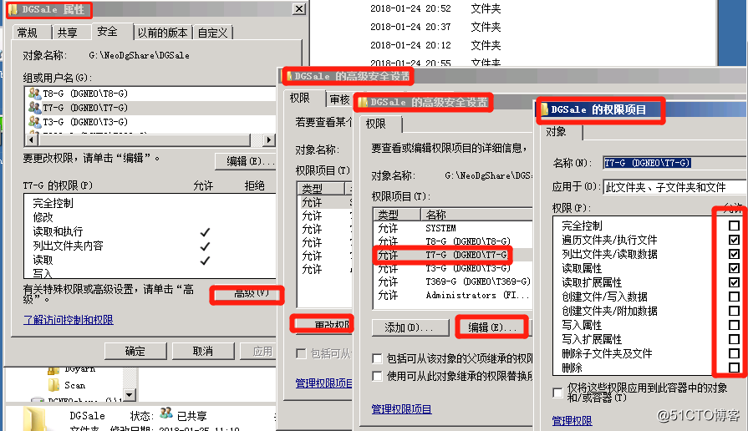Click the Scan folder icon in tree
Image resolution: width=748 pixels, height=431 pixels.
[x=53, y=385]
